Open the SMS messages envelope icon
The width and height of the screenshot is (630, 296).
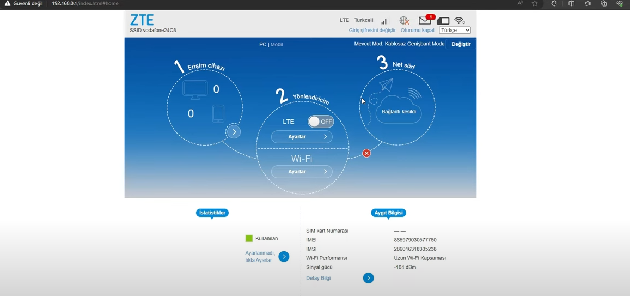click(425, 21)
